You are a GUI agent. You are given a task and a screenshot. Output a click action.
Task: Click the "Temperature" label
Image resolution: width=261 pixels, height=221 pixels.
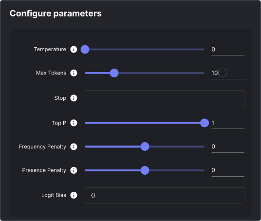click(50, 49)
